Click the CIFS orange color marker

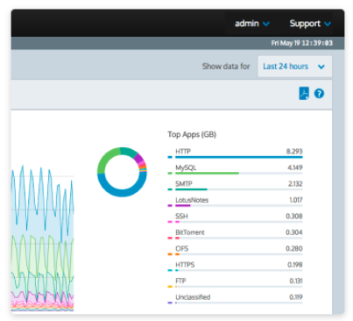click(x=170, y=254)
